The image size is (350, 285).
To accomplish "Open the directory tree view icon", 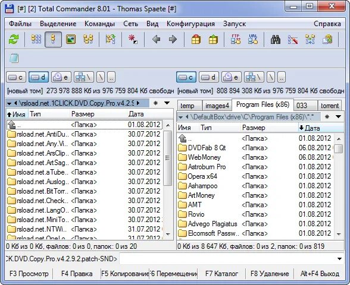I will tap(88, 39).
